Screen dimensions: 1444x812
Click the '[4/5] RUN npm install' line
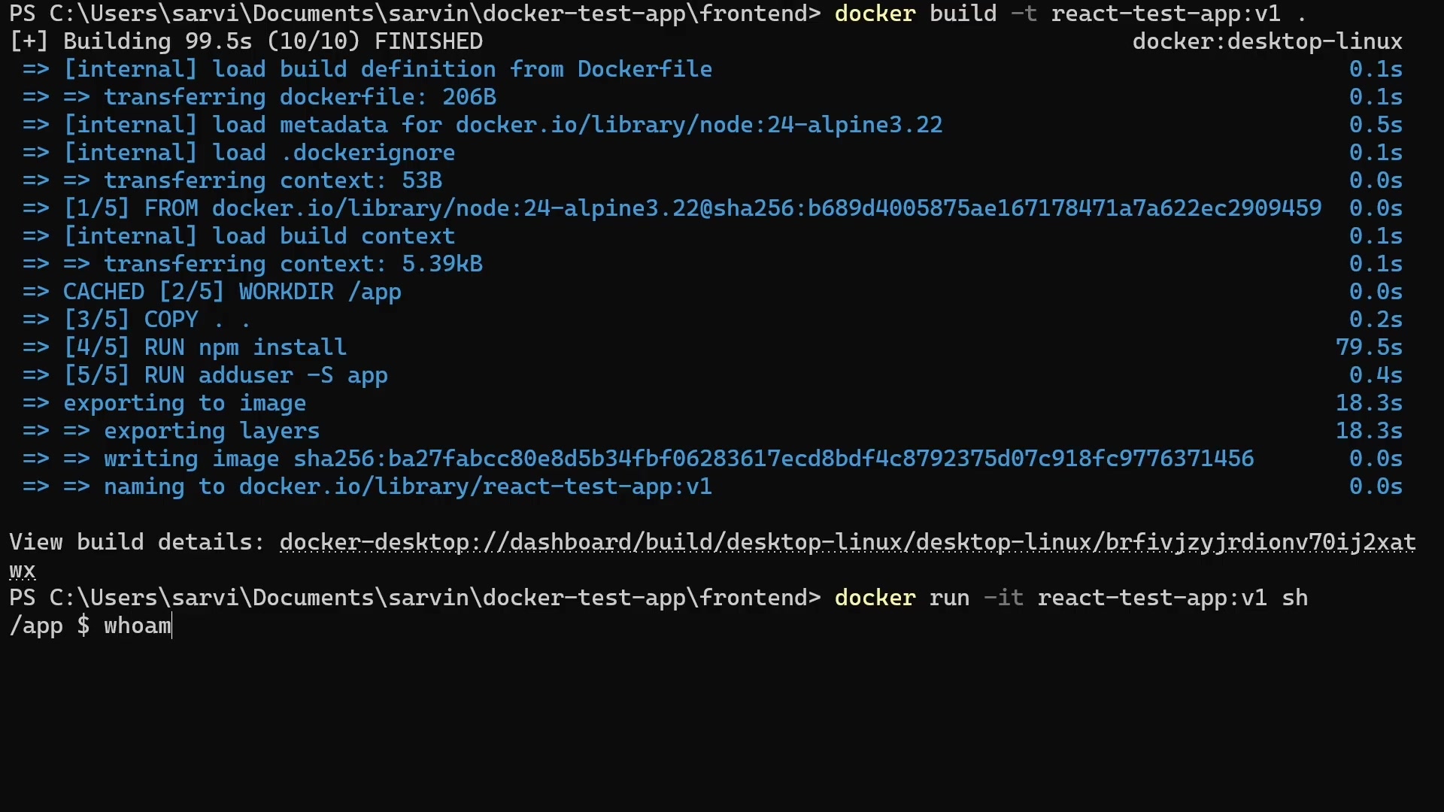click(x=184, y=347)
